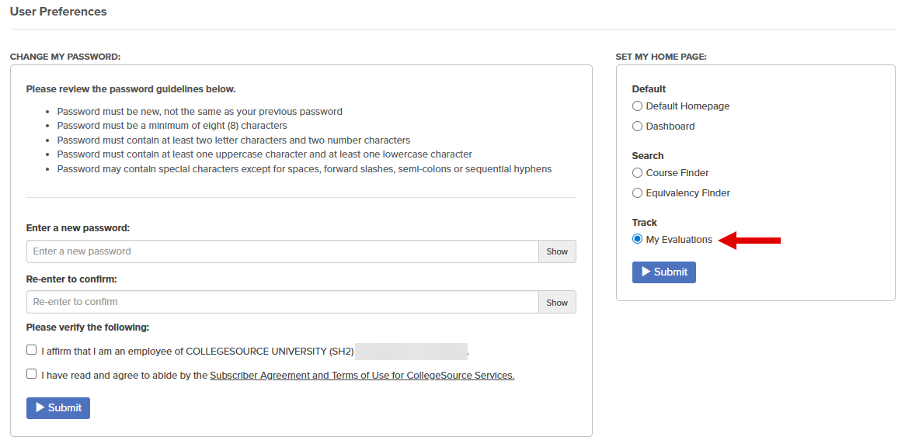The height and width of the screenshot is (447, 905).
Task: Click the Enter a new password field
Action: pyautogui.click(x=282, y=251)
